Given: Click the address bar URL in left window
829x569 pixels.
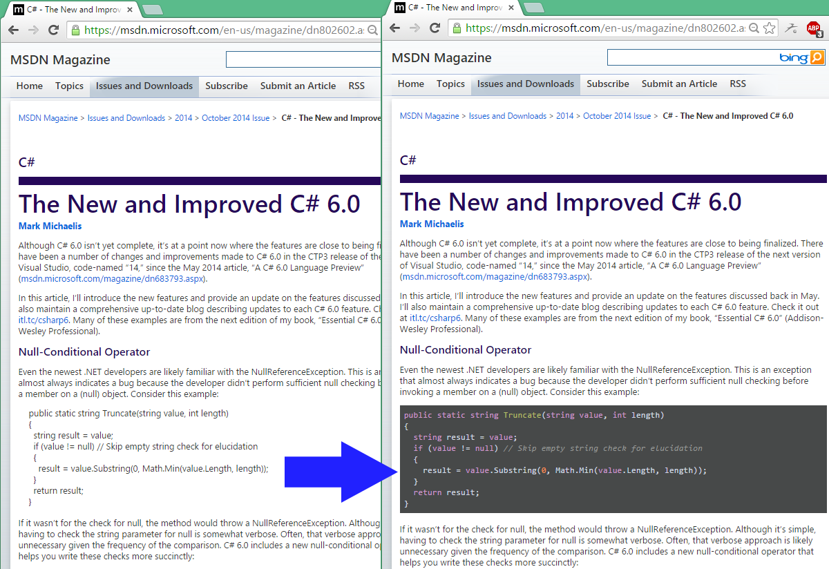Looking at the screenshot, I should pyautogui.click(x=224, y=30).
